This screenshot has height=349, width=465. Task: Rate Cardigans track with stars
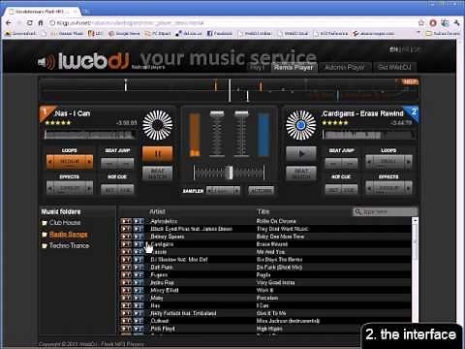point(335,123)
